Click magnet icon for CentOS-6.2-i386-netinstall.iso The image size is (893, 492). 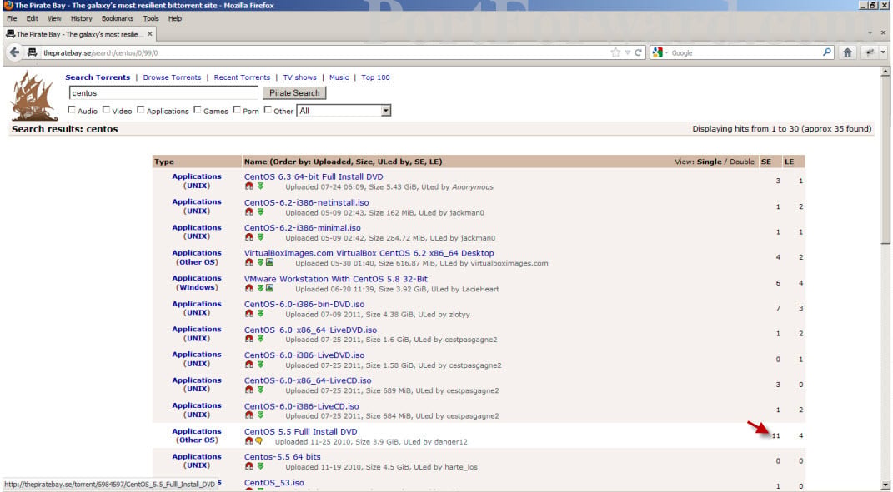pos(248,212)
